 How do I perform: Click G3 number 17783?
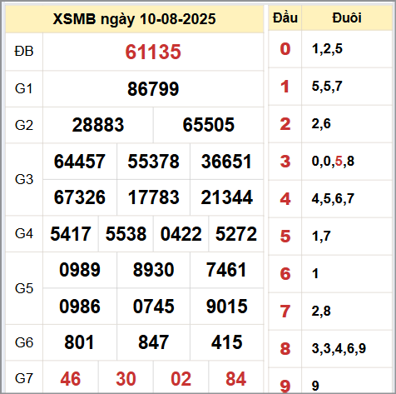click(153, 197)
